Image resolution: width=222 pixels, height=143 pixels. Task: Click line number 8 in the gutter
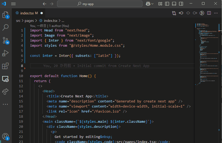tap(22, 66)
